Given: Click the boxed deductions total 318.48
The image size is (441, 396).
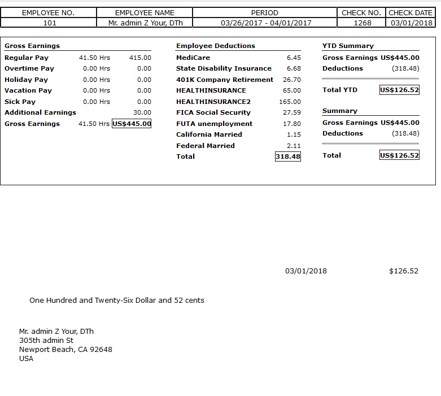Looking at the screenshot, I should (x=287, y=156).
